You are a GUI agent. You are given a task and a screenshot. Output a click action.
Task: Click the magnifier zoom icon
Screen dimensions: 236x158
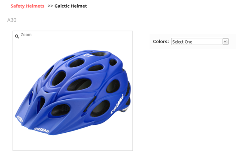(17, 36)
